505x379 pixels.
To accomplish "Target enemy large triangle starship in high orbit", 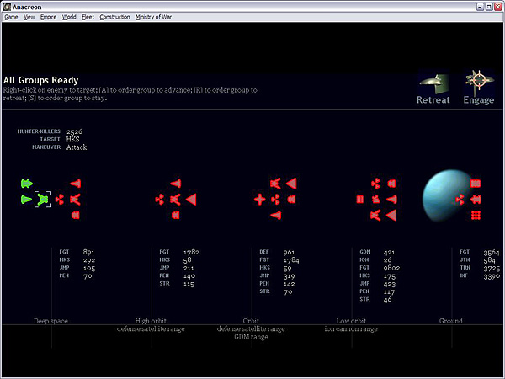I will pos(191,200).
